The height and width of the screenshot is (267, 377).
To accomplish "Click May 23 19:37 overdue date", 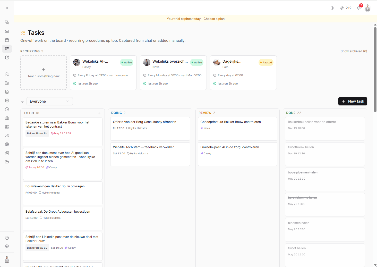I will tap(61, 133).
